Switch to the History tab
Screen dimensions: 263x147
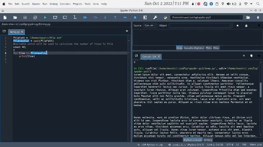(x=208, y=140)
